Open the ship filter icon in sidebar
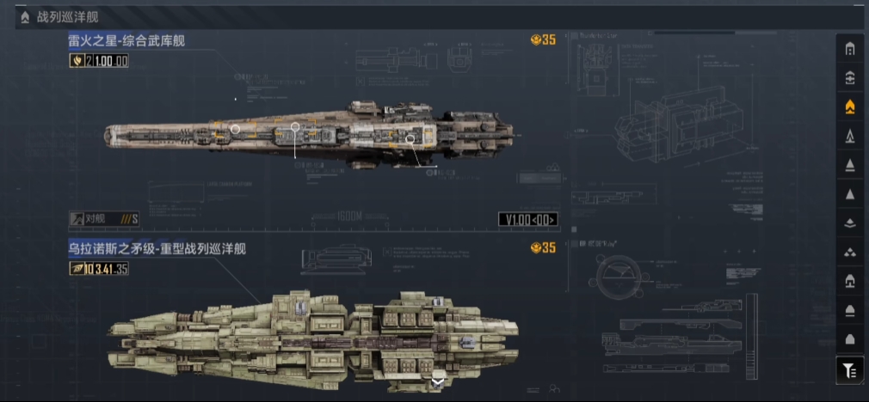The width and height of the screenshot is (869, 402). coord(849,370)
